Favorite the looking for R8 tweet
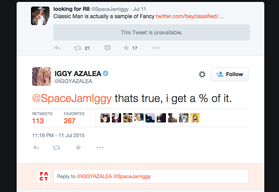This screenshot has width=279, height=192. (126, 48)
